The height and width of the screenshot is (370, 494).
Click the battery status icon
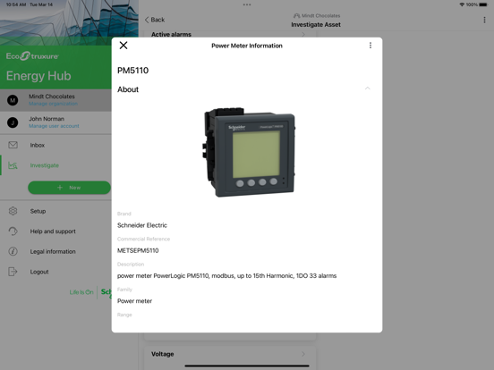(483, 4)
